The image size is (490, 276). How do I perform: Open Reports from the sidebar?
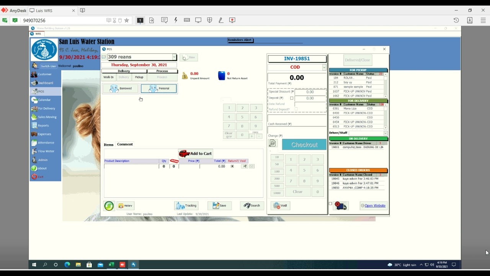(x=45, y=125)
